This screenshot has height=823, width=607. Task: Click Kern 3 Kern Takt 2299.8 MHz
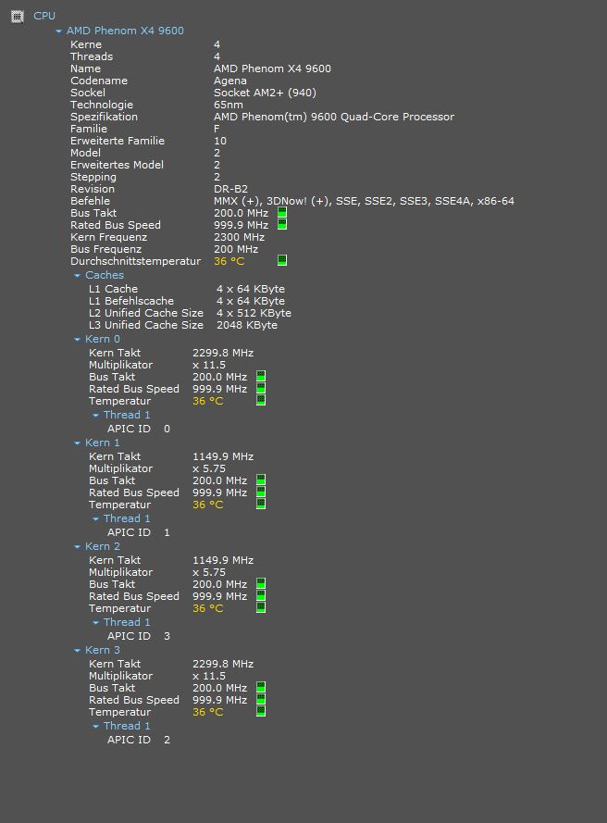point(223,664)
